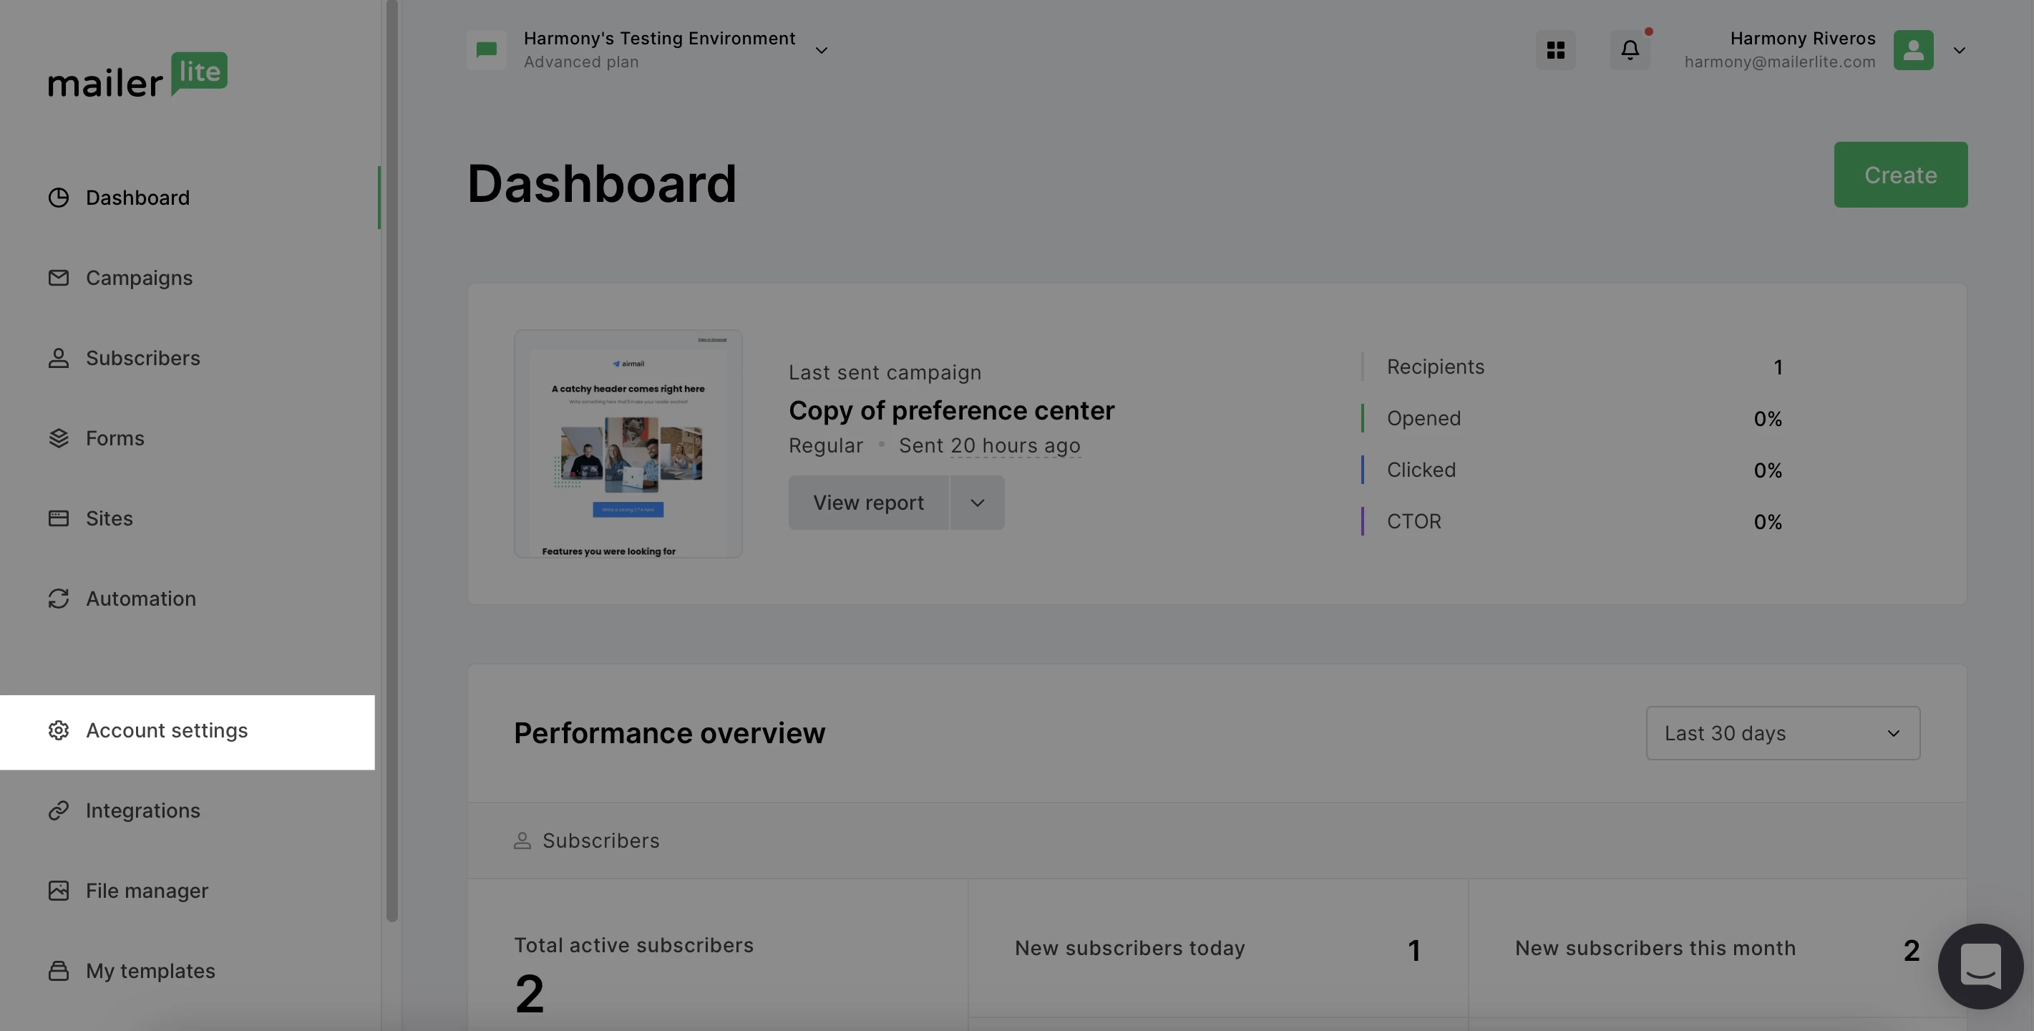Open the notifications bell icon
Screen dimensions: 2034x1031
pyautogui.click(x=1630, y=51)
